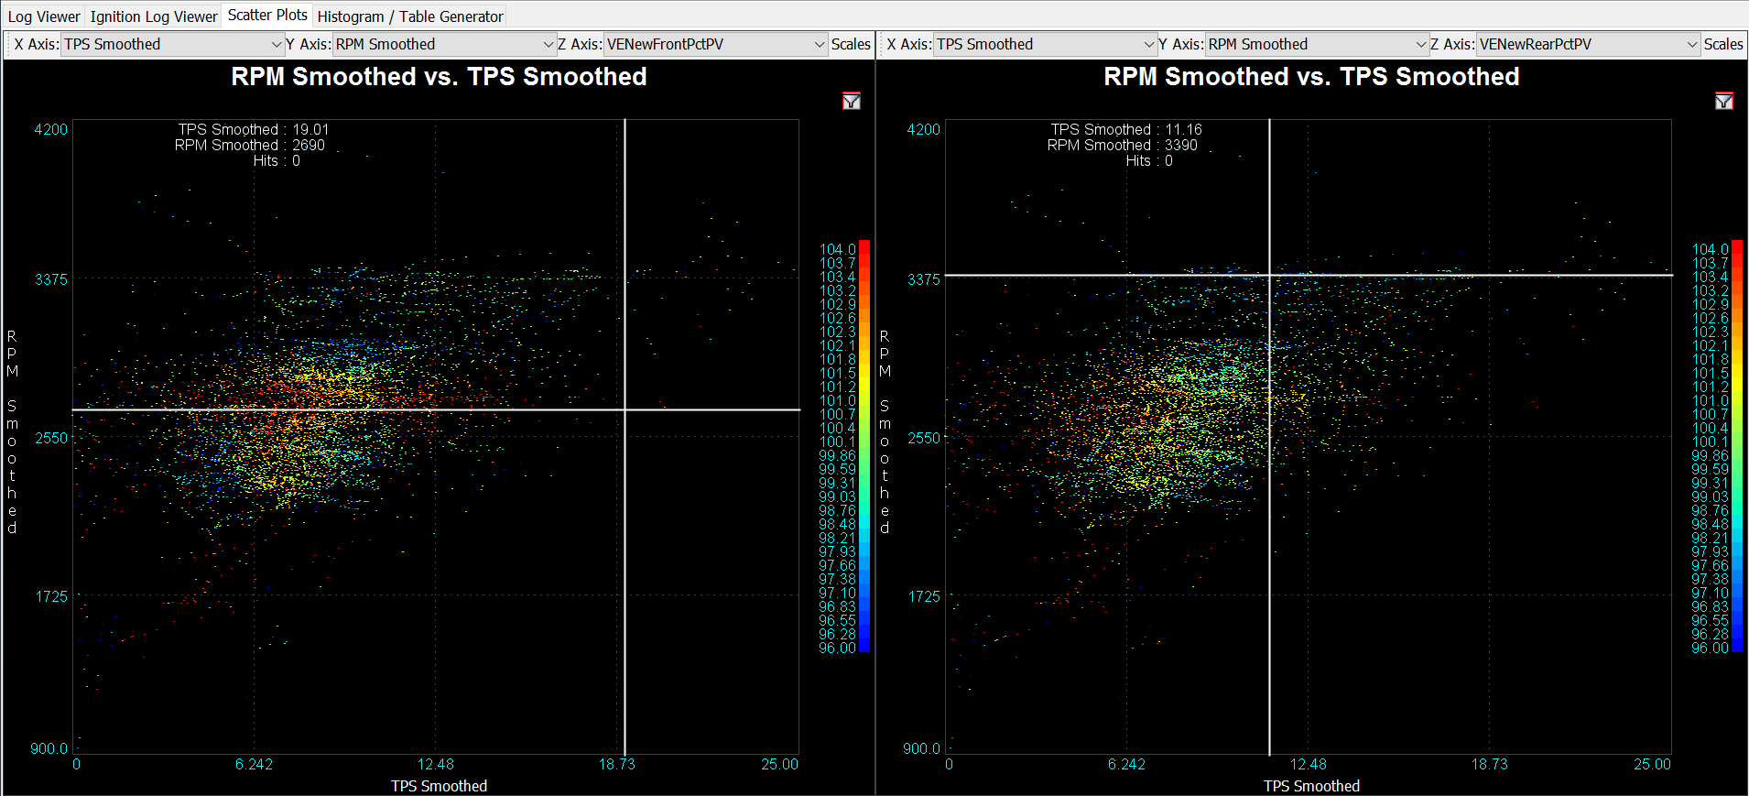Open the VENewFrontPctPV Z Axis dropdown
Image resolution: width=1749 pixels, height=796 pixels.
(716, 44)
